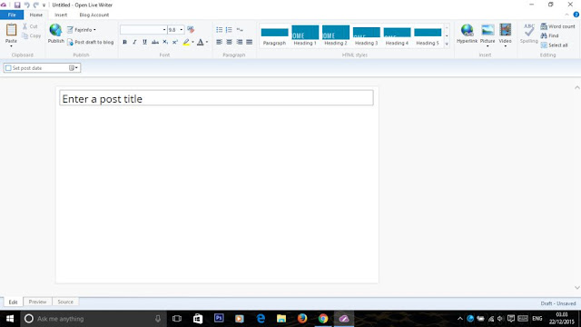Open Microsoft Edge from the taskbar
Image resolution: width=581 pixels, height=327 pixels.
[261, 319]
